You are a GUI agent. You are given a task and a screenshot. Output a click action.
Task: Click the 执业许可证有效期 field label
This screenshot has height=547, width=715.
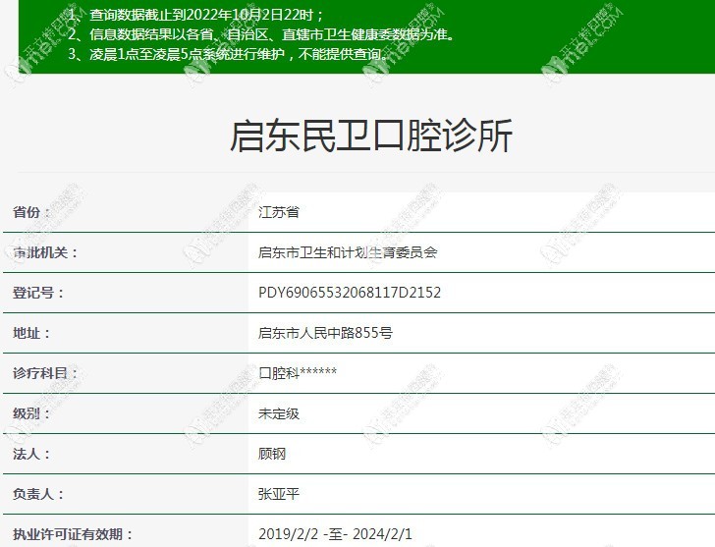(73, 535)
